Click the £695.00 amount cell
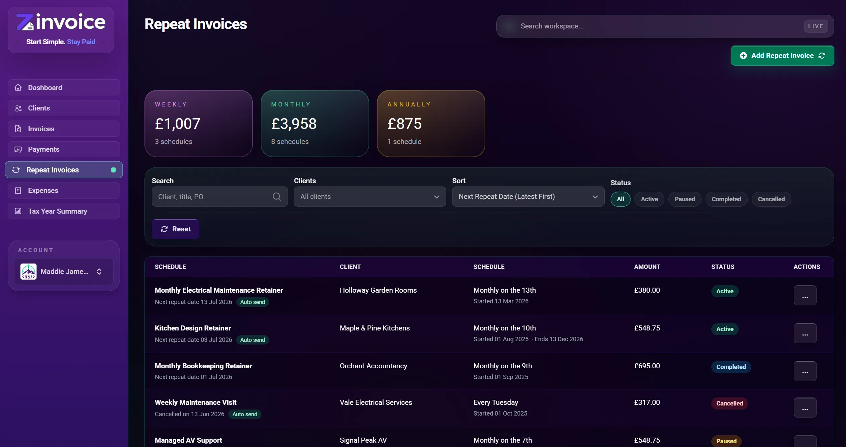The width and height of the screenshot is (846, 447). tap(647, 366)
